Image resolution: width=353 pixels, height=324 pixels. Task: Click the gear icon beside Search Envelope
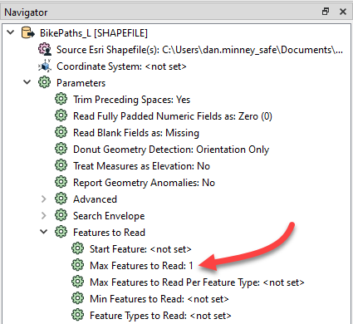point(61,215)
